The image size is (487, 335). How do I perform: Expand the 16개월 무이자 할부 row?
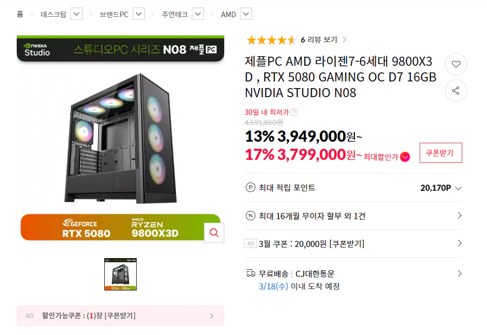coord(460,216)
